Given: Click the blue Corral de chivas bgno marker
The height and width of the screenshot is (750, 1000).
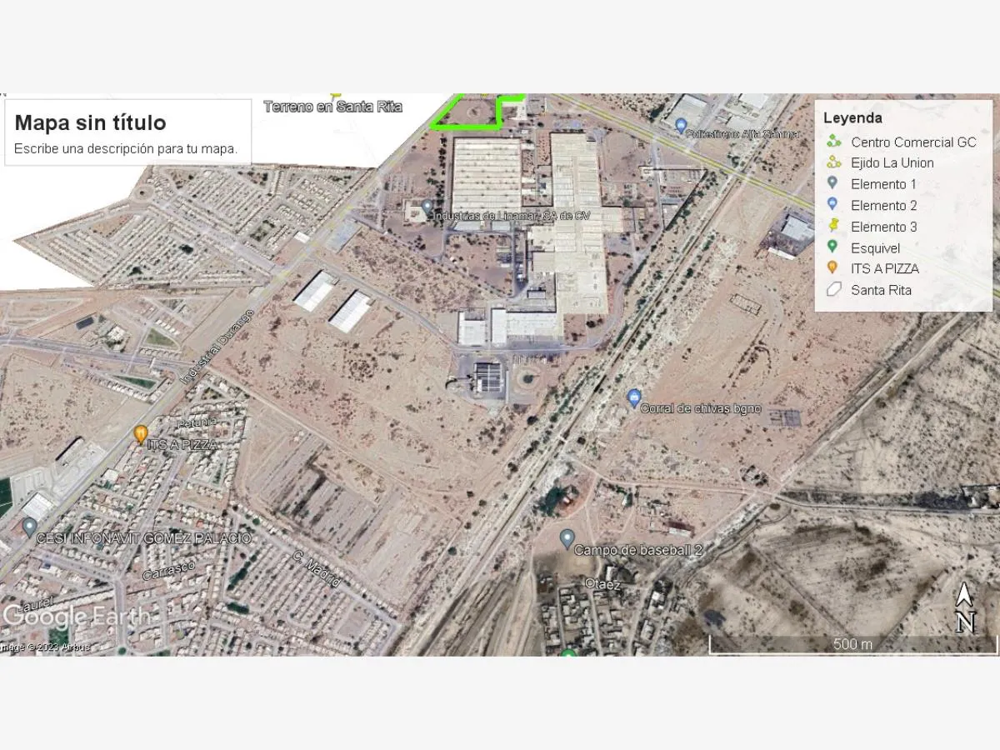Looking at the screenshot, I should pyautogui.click(x=634, y=398).
